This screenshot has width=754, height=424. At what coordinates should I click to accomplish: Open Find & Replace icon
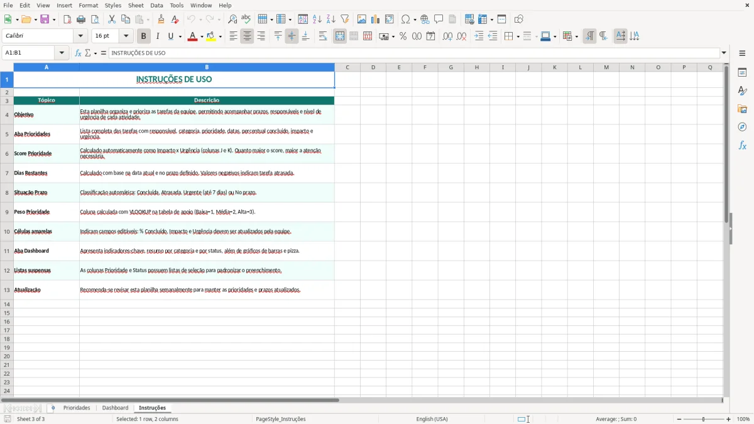point(232,19)
